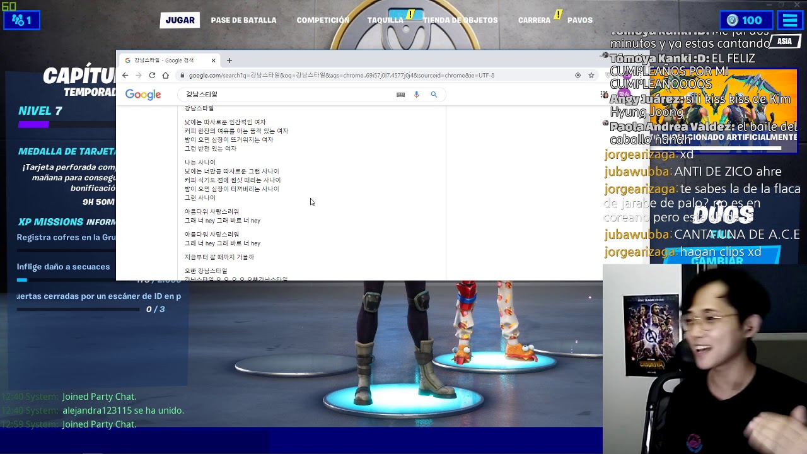This screenshot has height=454, width=807.
Task: Open the Fortnite hamburger main menu
Action: click(790, 20)
